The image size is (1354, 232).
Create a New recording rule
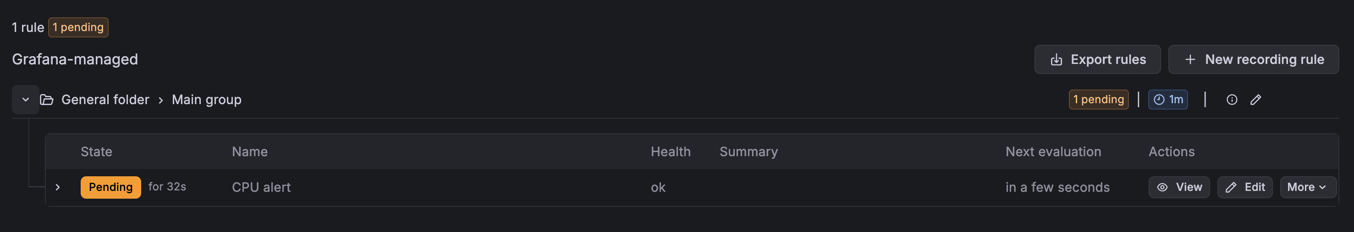click(x=1253, y=59)
